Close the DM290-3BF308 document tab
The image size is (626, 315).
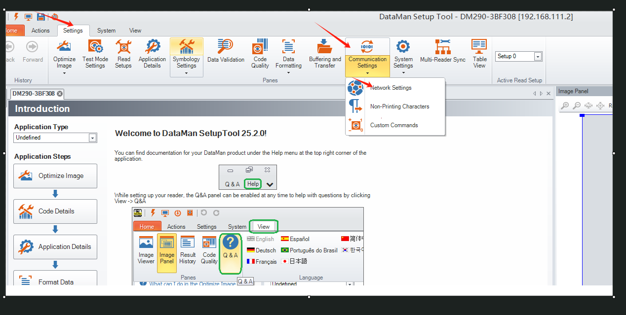click(60, 94)
